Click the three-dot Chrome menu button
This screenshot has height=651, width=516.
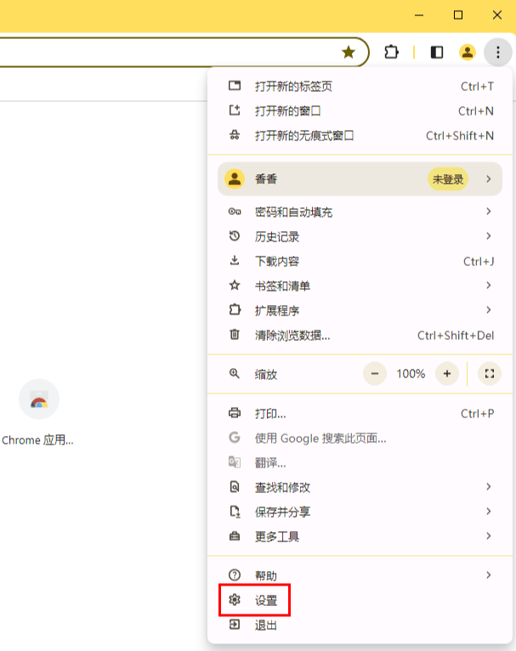click(x=498, y=53)
